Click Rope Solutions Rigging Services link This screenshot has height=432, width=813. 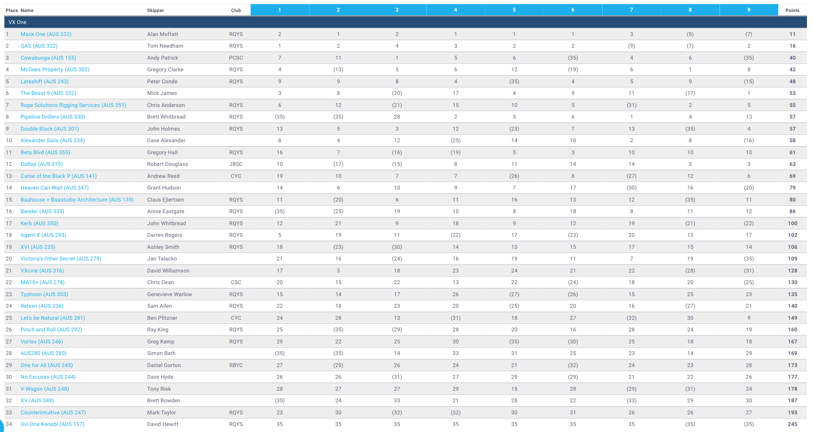click(x=73, y=105)
